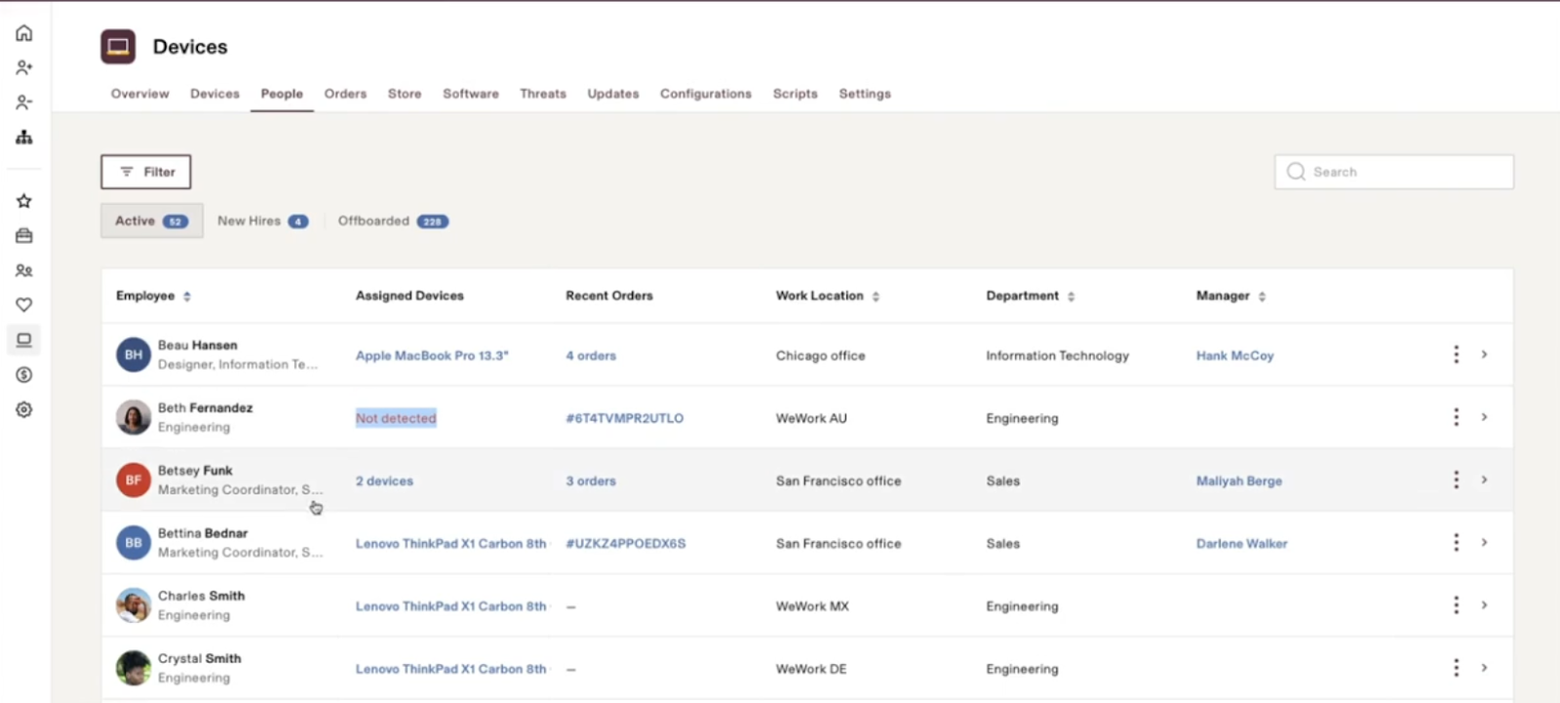Image resolution: width=1560 pixels, height=703 pixels.
Task: Open the org chart sidebar icon
Action: [24, 137]
